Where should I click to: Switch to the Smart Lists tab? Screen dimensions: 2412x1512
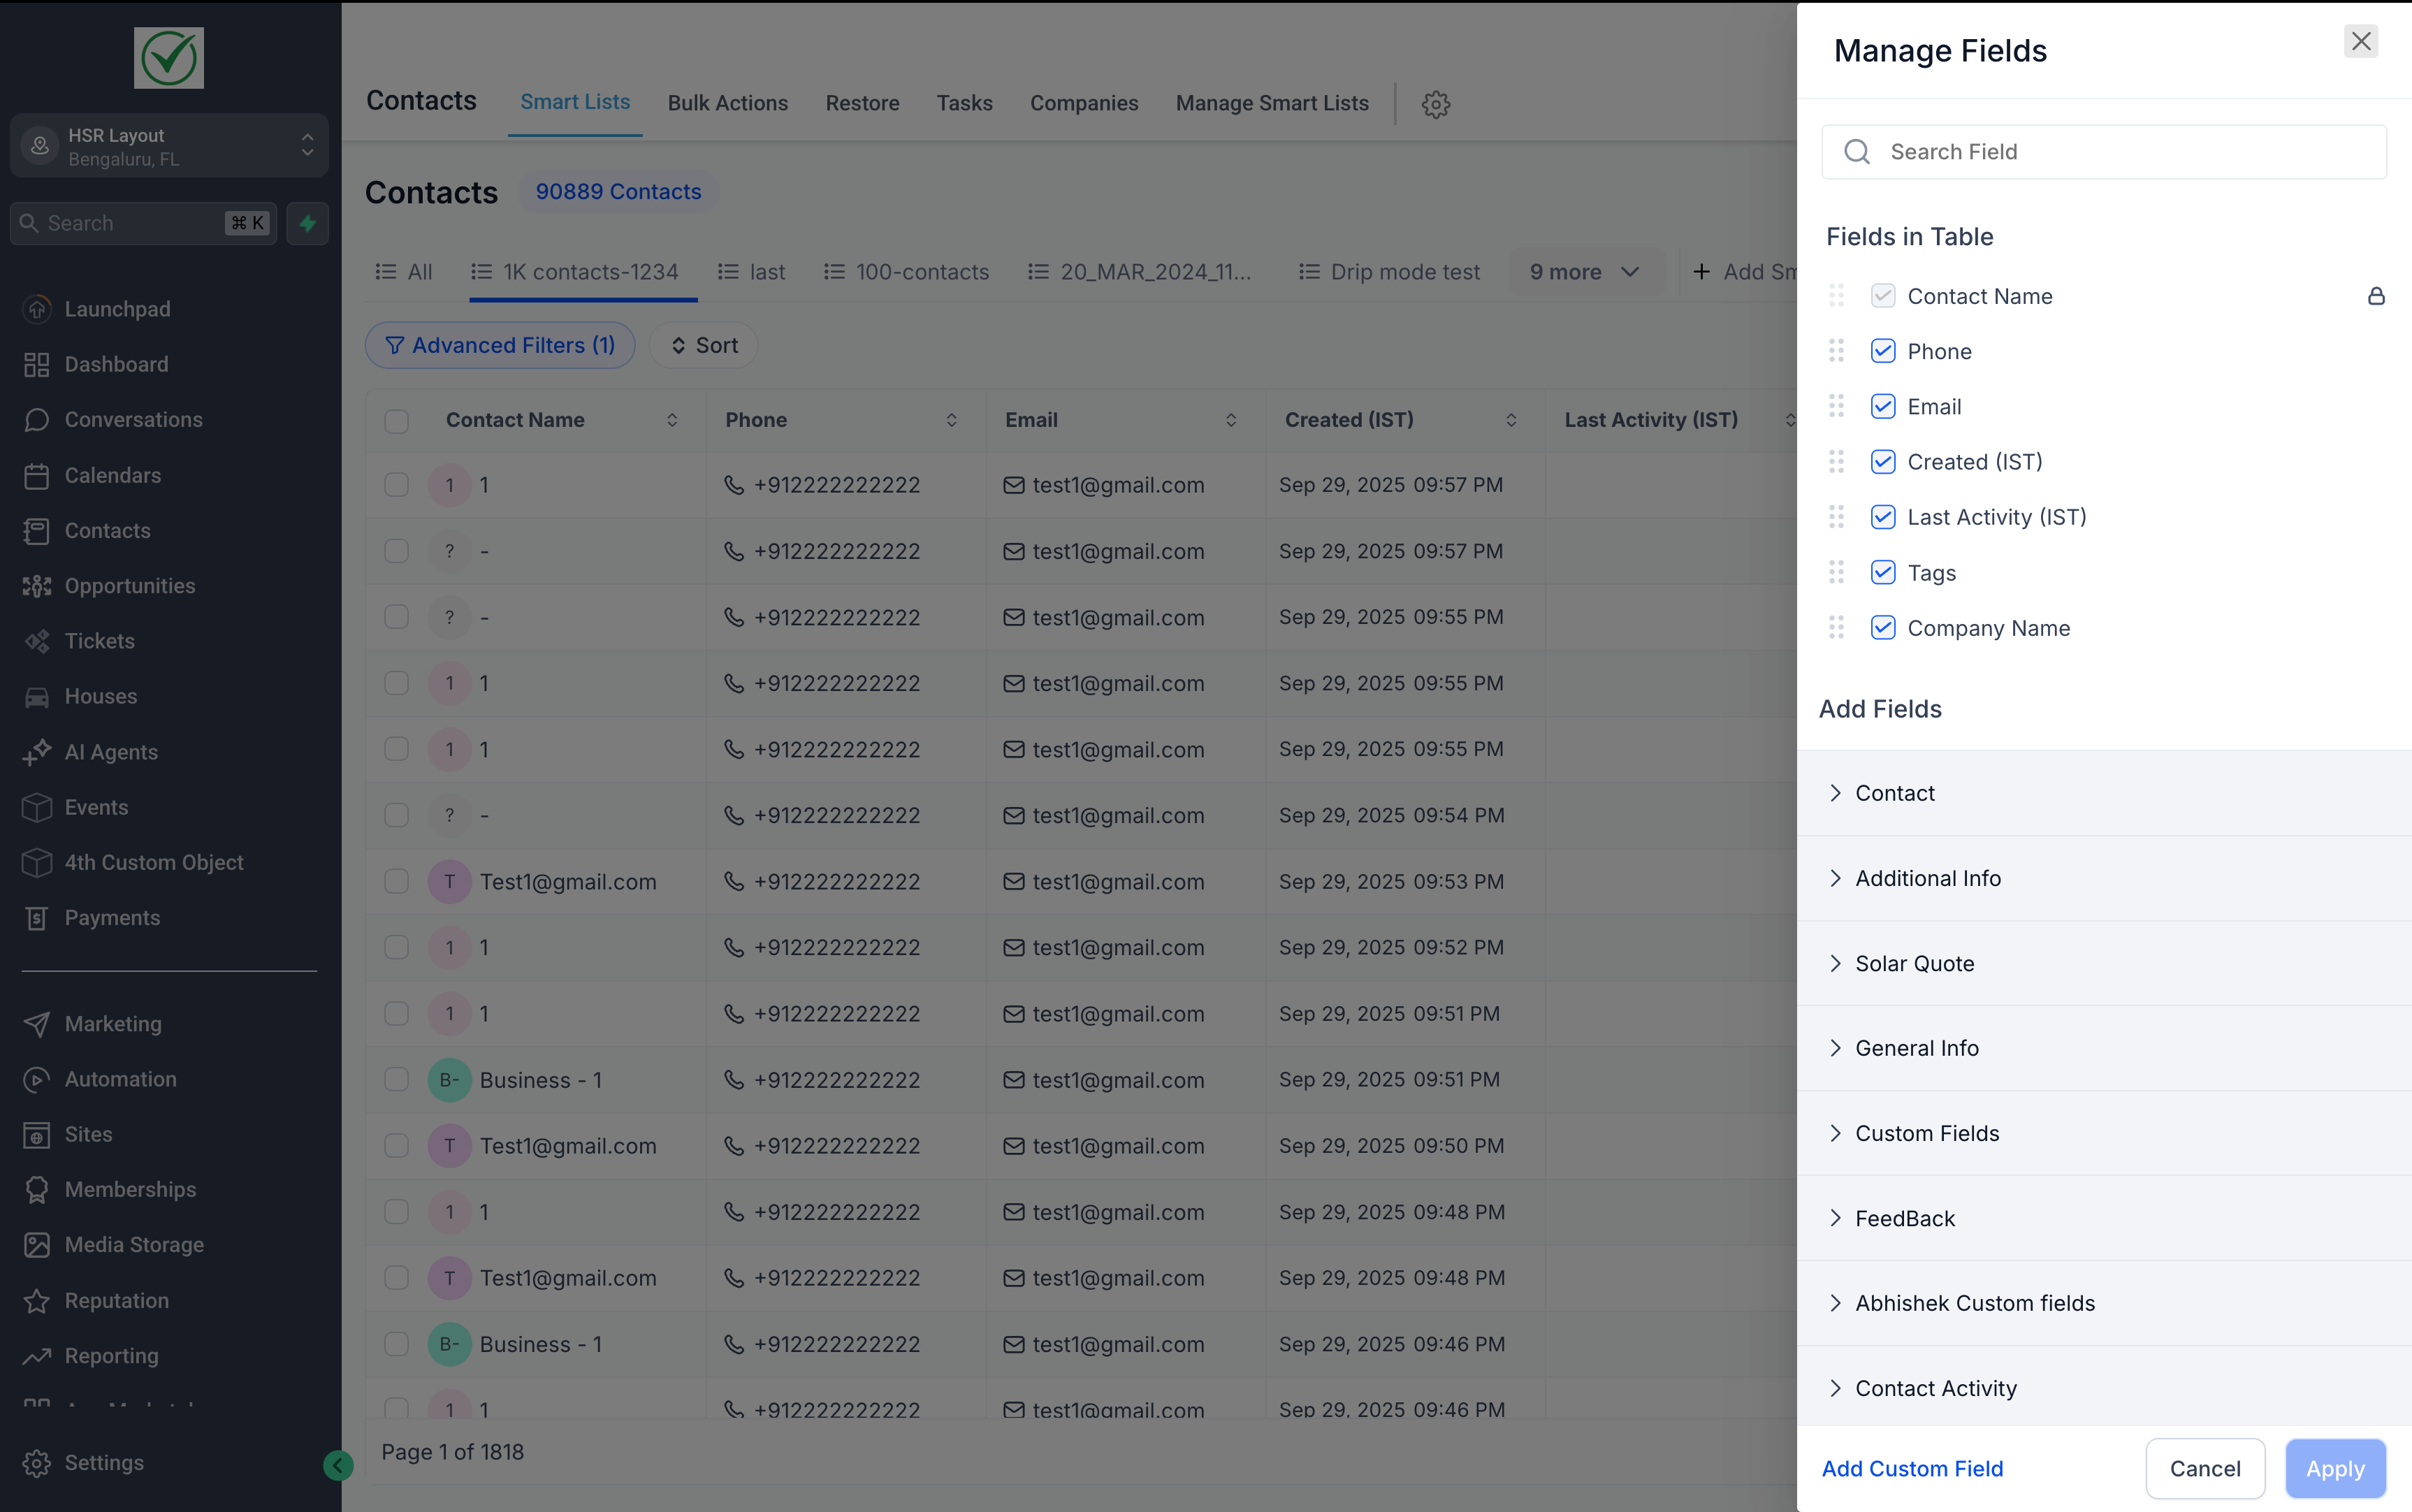(574, 101)
